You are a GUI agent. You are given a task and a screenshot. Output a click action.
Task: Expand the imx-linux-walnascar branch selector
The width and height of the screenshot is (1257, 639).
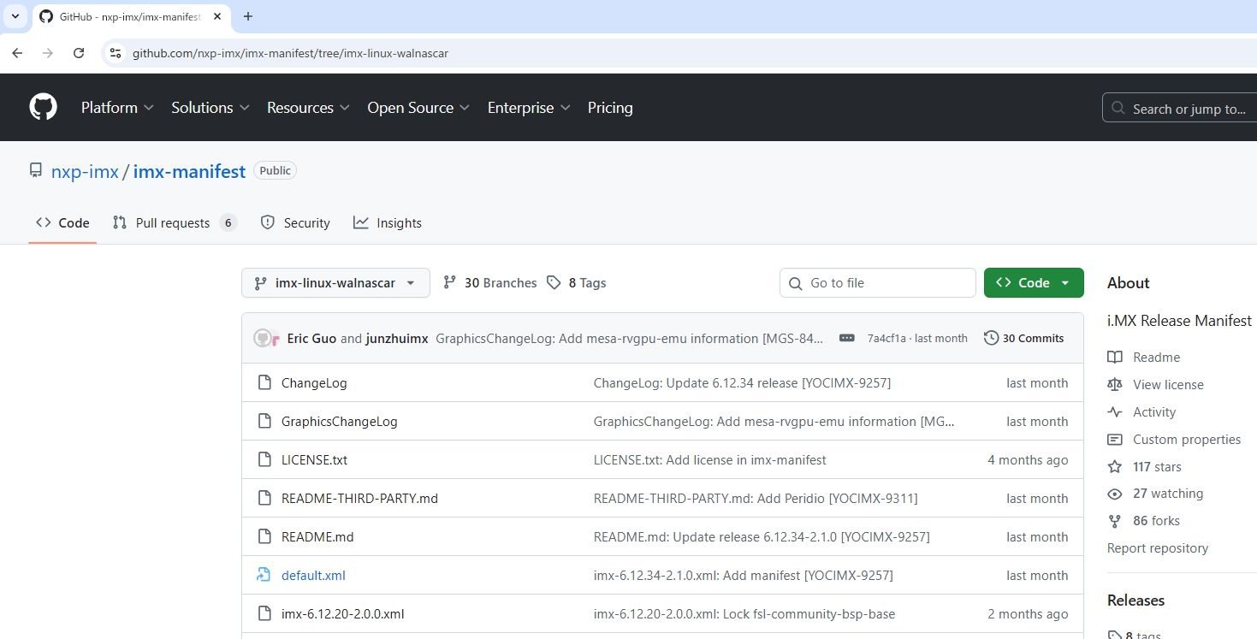335,283
